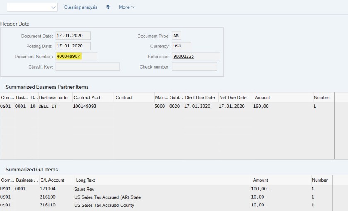Click the Net Due Date column header
This screenshot has width=348, height=211.
[x=233, y=97]
